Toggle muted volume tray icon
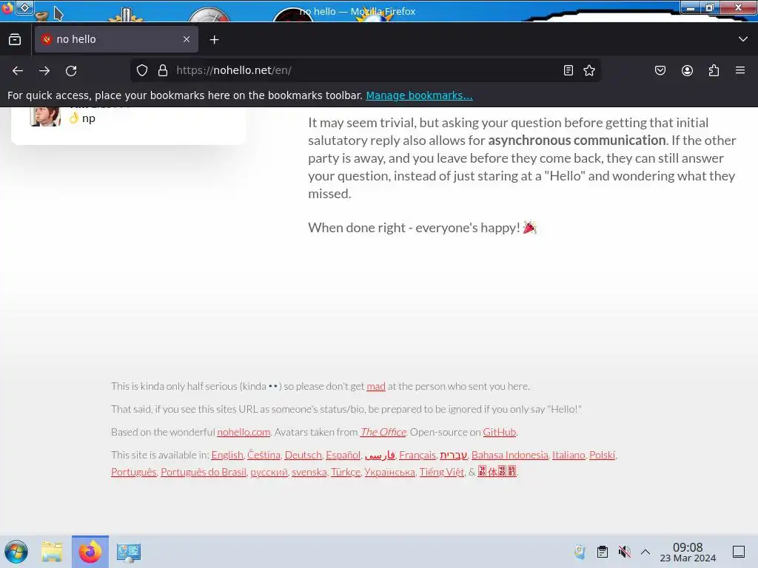Viewport: 758px width, 568px height. [x=624, y=552]
